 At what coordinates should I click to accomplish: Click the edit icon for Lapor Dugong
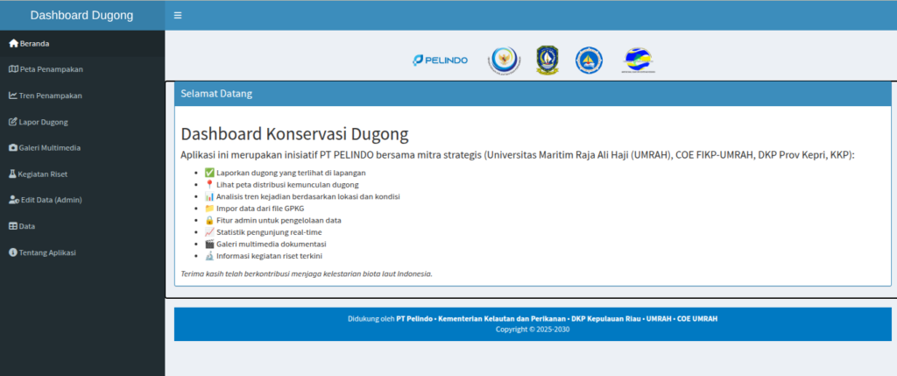point(13,122)
